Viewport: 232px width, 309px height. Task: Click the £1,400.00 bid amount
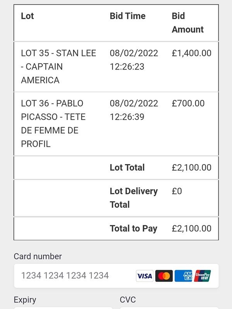(191, 53)
